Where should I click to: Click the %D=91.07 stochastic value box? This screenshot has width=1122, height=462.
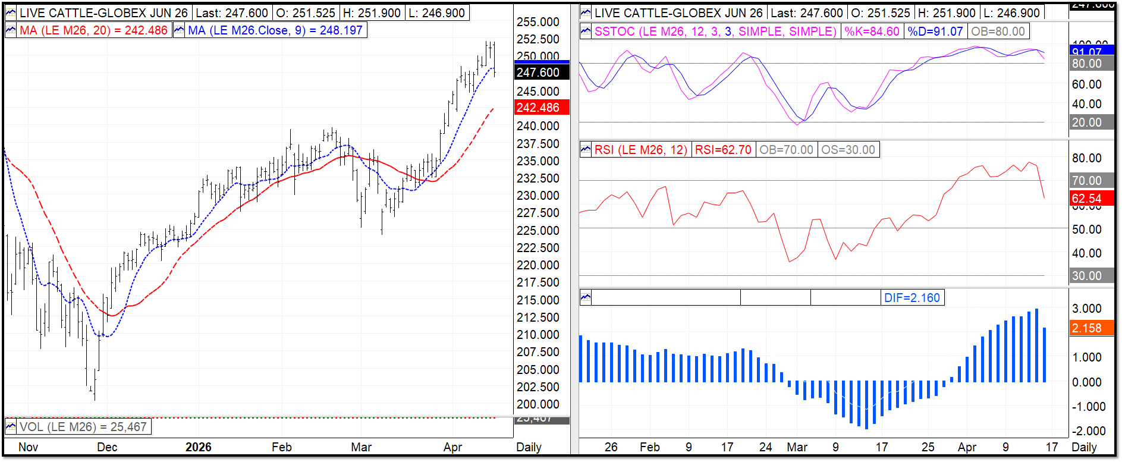point(935,32)
